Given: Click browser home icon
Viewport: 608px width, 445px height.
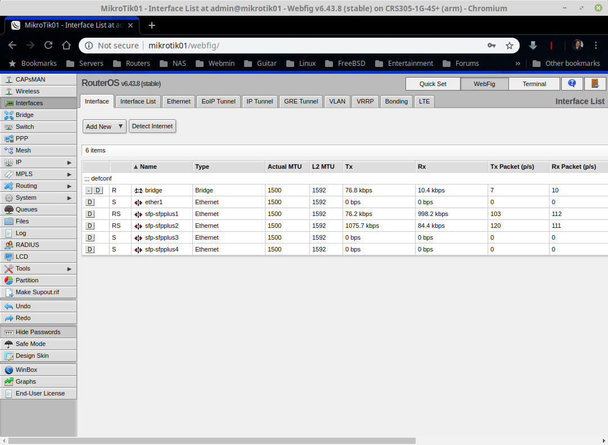Looking at the screenshot, I should click(66, 46).
